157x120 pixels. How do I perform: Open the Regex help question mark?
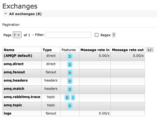(x=114, y=35)
